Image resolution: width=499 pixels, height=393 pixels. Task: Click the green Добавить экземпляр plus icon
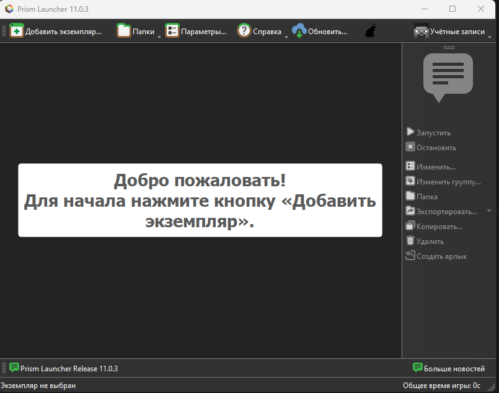[17, 31]
